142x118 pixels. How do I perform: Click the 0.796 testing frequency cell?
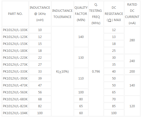point(96,71)
